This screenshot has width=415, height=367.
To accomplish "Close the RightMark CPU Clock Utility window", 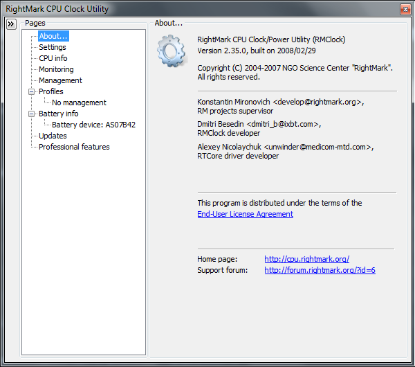I will [x=405, y=9].
